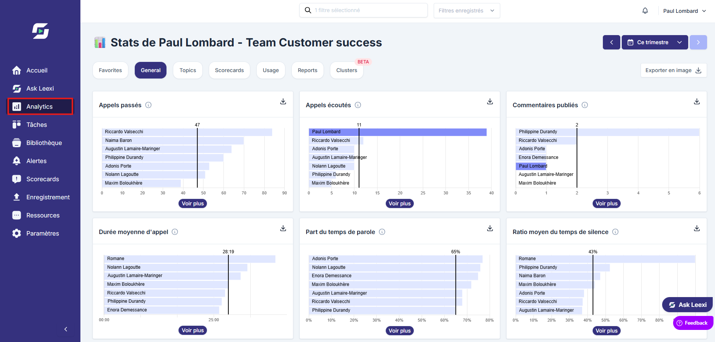Open the notifications bell

click(645, 11)
